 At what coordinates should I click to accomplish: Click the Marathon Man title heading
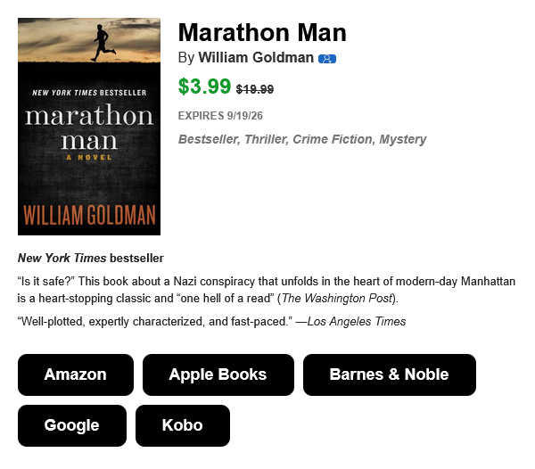(262, 33)
